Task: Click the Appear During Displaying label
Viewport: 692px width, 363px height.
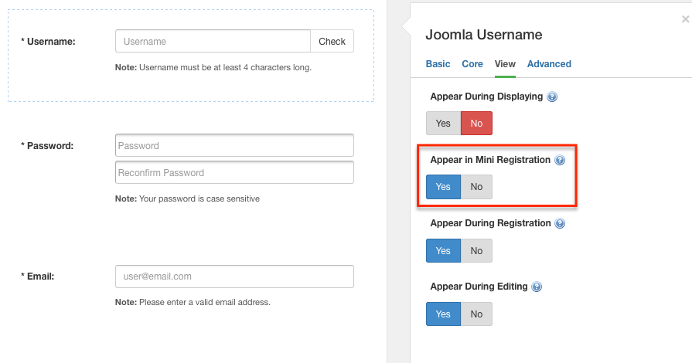Action: click(486, 97)
